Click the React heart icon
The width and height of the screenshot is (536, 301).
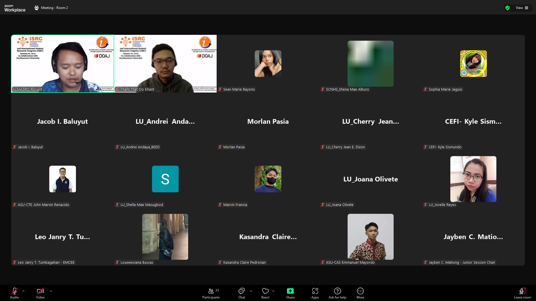[x=265, y=291]
